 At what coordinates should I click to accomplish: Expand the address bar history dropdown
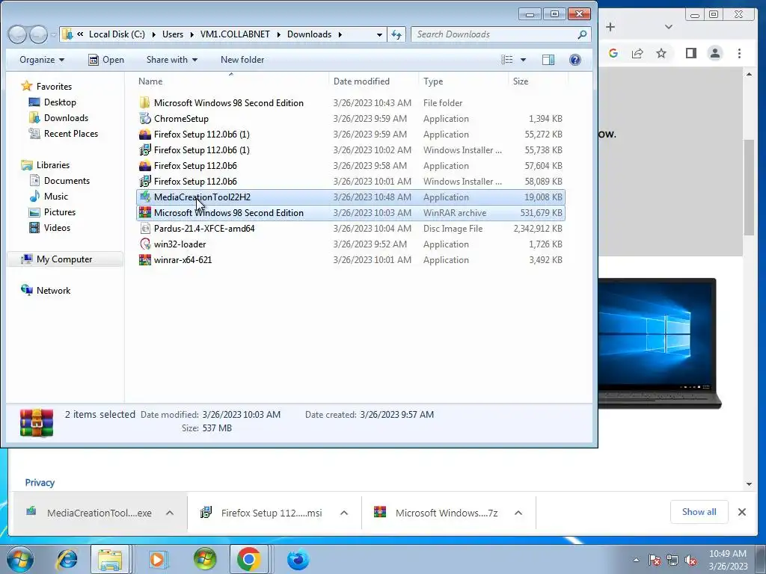379,34
